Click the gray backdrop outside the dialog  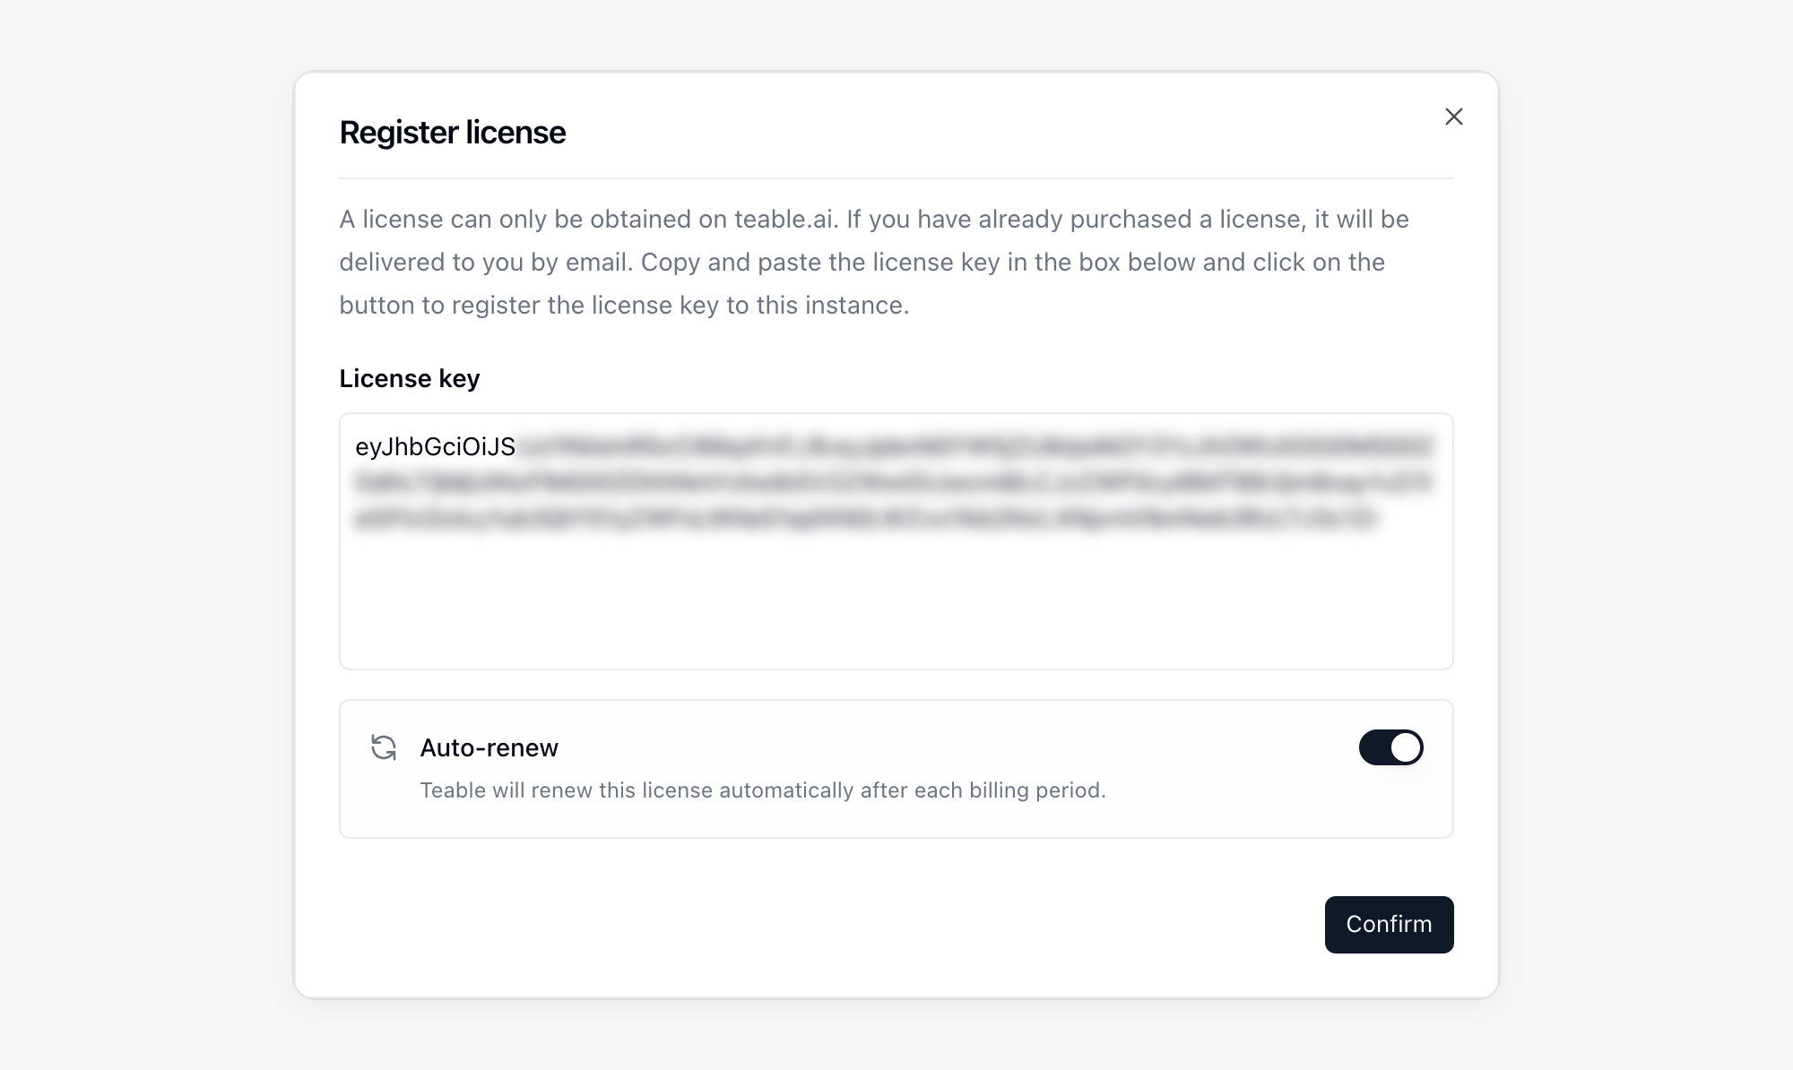point(143,538)
